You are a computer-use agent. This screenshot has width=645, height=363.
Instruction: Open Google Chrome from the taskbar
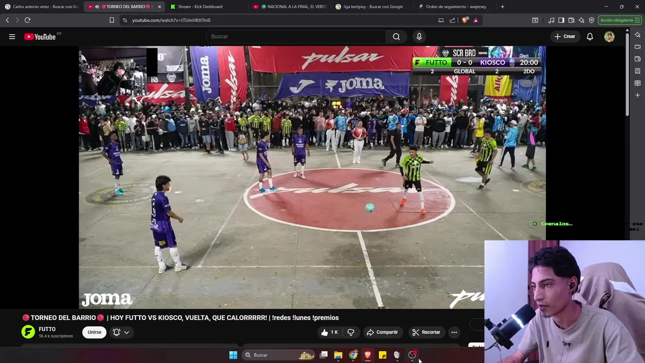click(353, 355)
